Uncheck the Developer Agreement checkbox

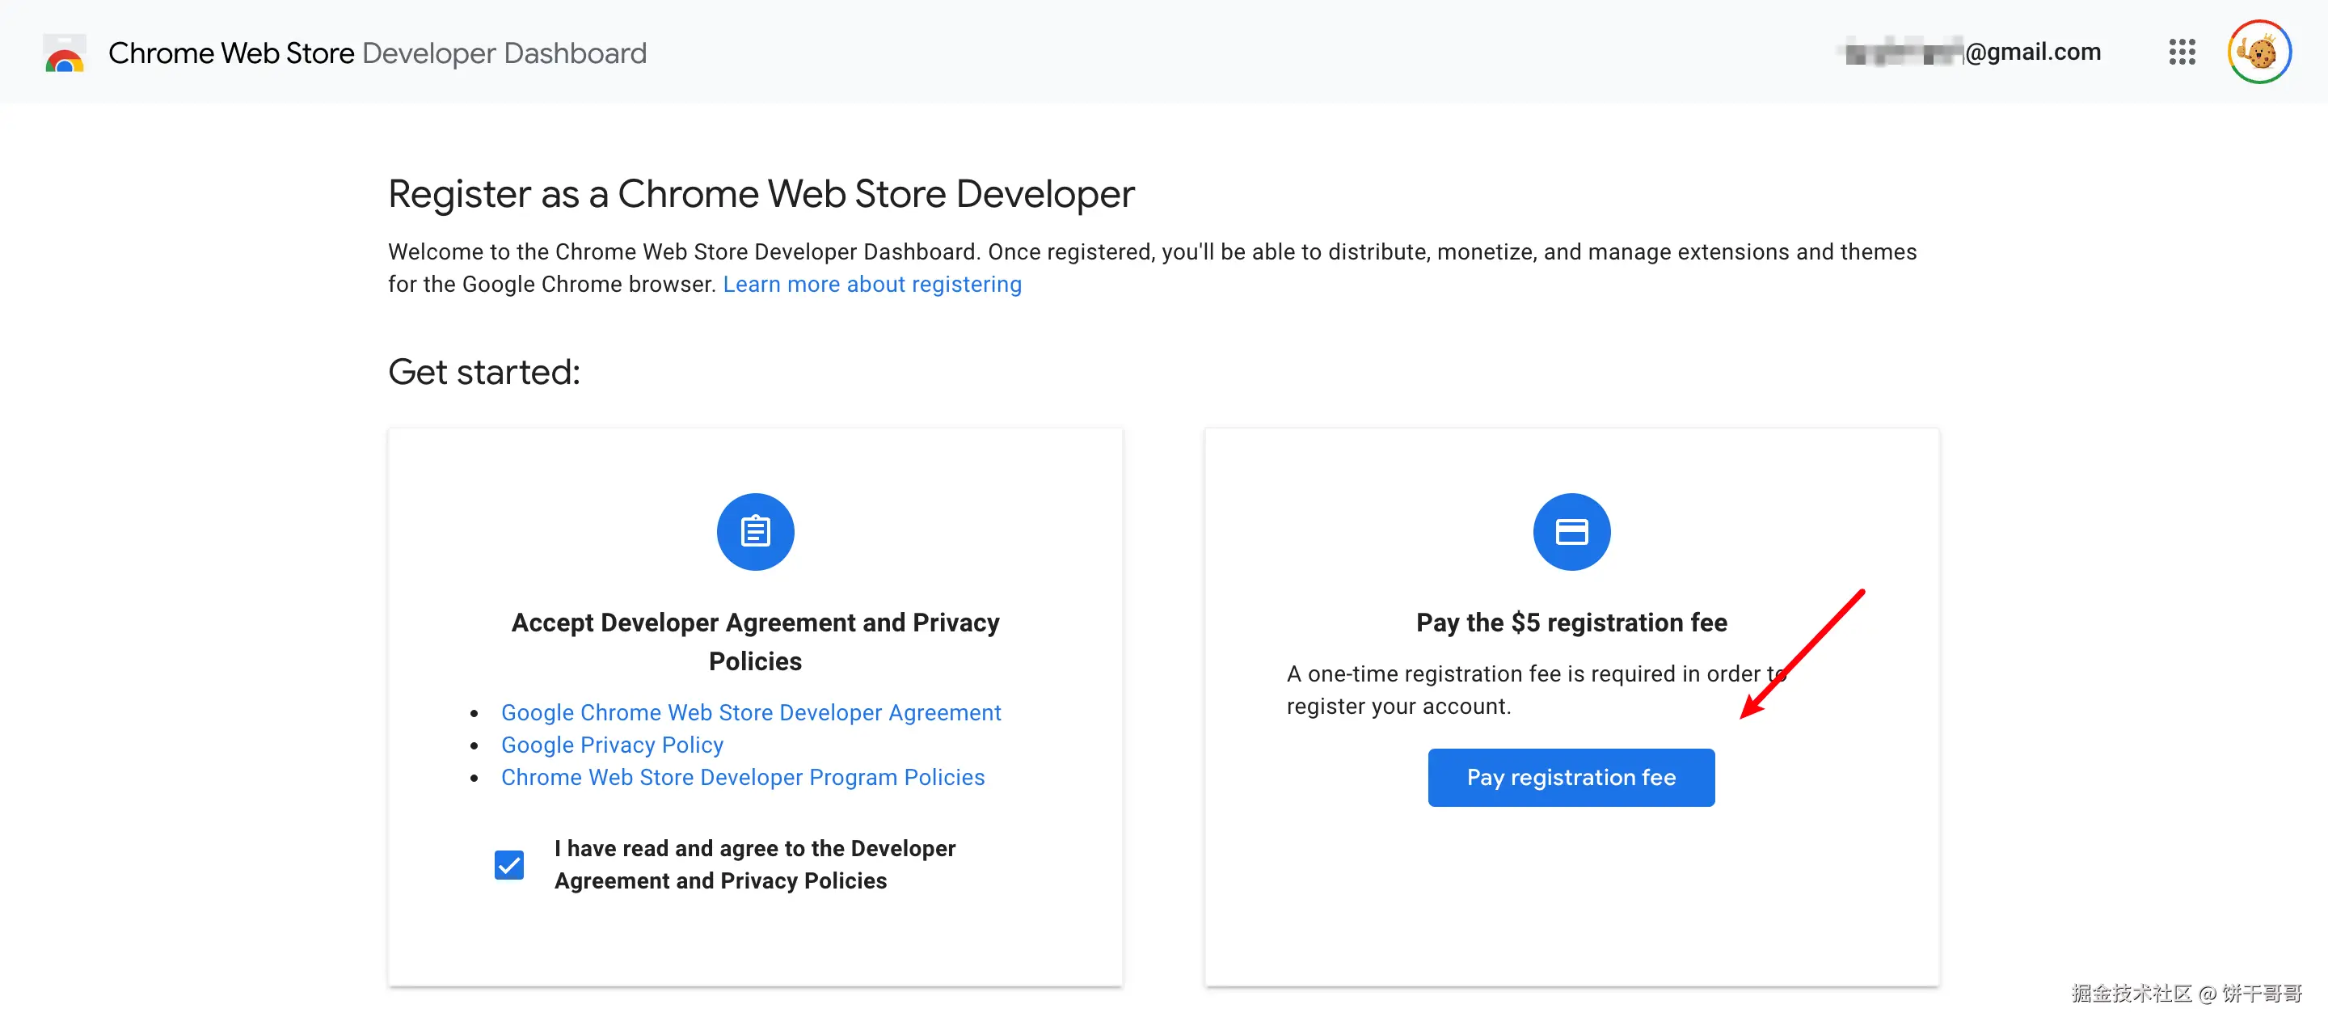[x=508, y=864]
